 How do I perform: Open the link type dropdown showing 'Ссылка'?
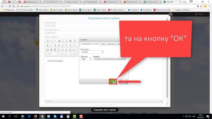tap(92, 52)
